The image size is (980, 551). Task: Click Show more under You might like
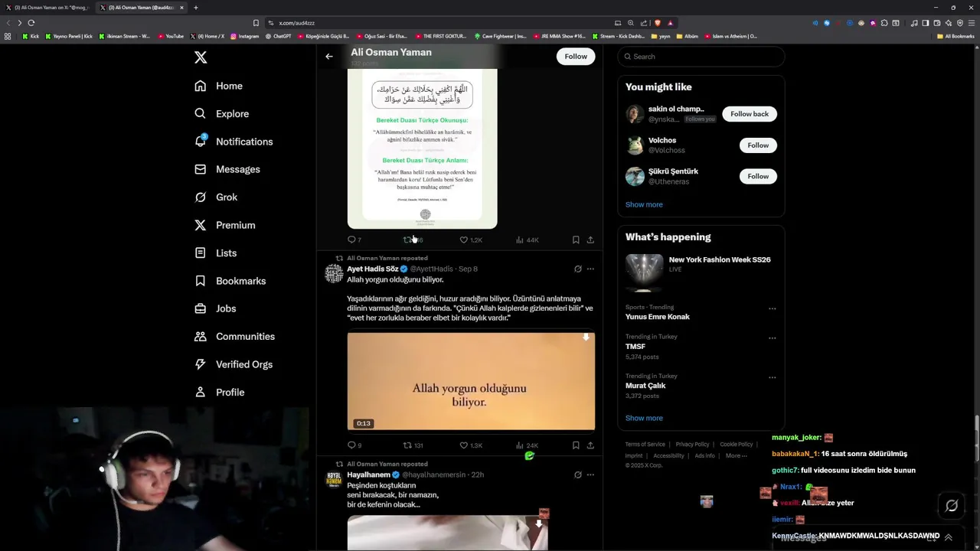point(644,204)
